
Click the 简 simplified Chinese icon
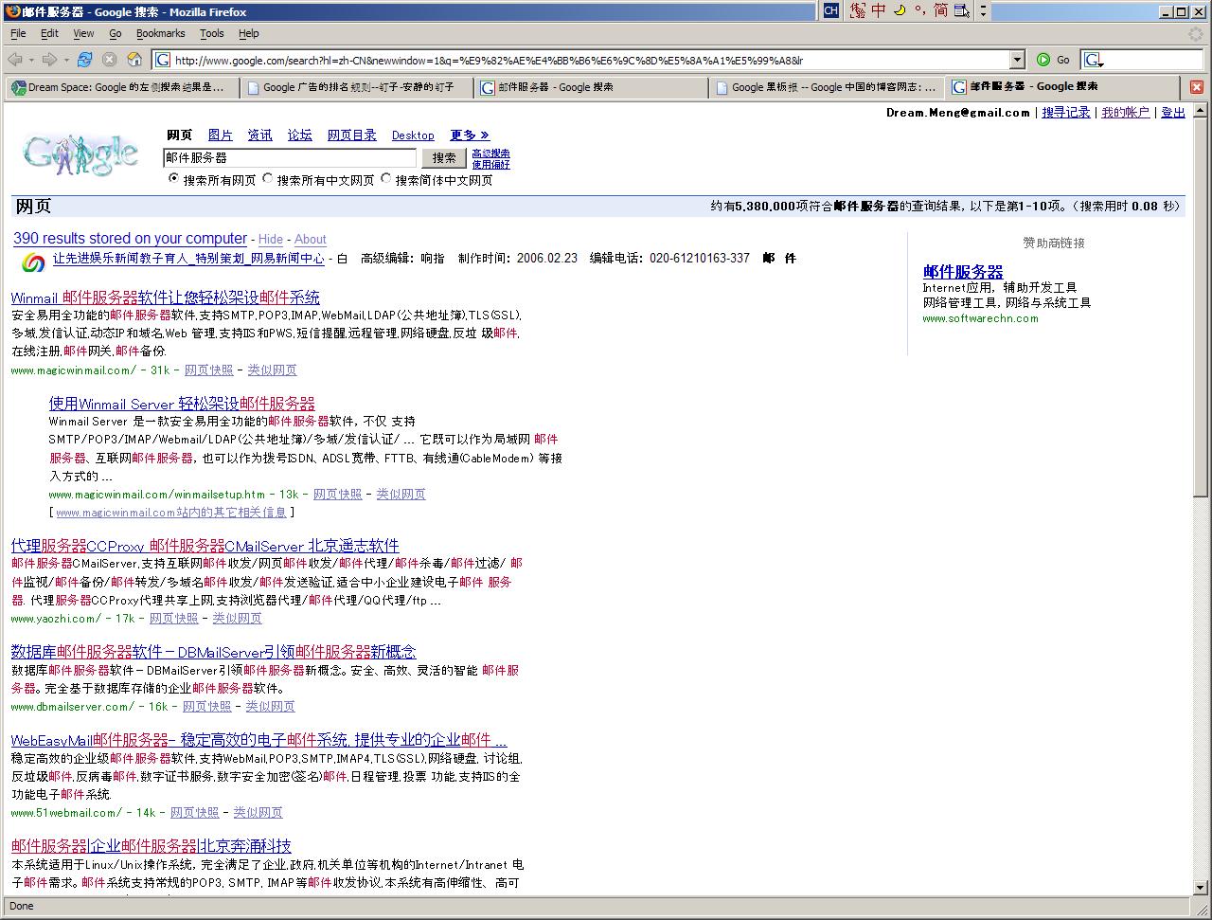(x=940, y=10)
